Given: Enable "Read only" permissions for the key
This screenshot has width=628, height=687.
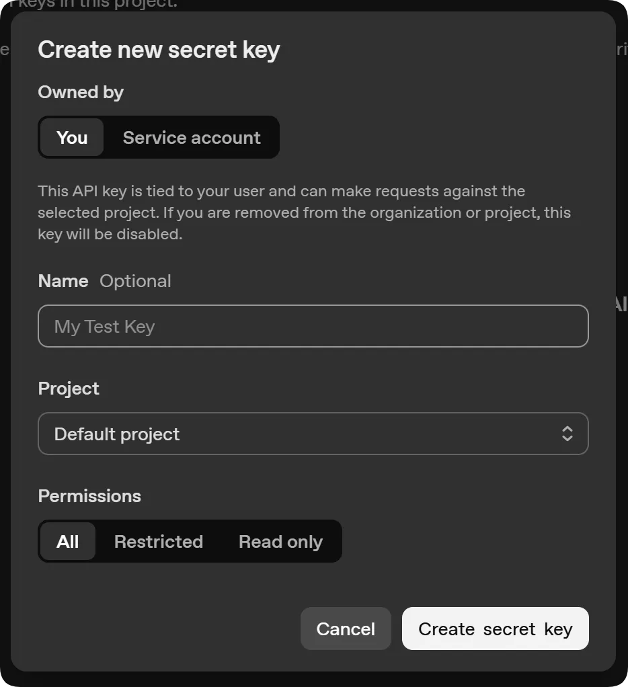Looking at the screenshot, I should [280, 541].
